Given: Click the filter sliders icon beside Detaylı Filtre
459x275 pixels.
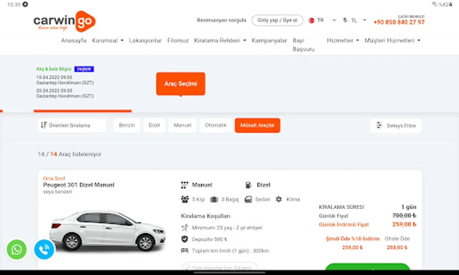Looking at the screenshot, I should (x=379, y=125).
